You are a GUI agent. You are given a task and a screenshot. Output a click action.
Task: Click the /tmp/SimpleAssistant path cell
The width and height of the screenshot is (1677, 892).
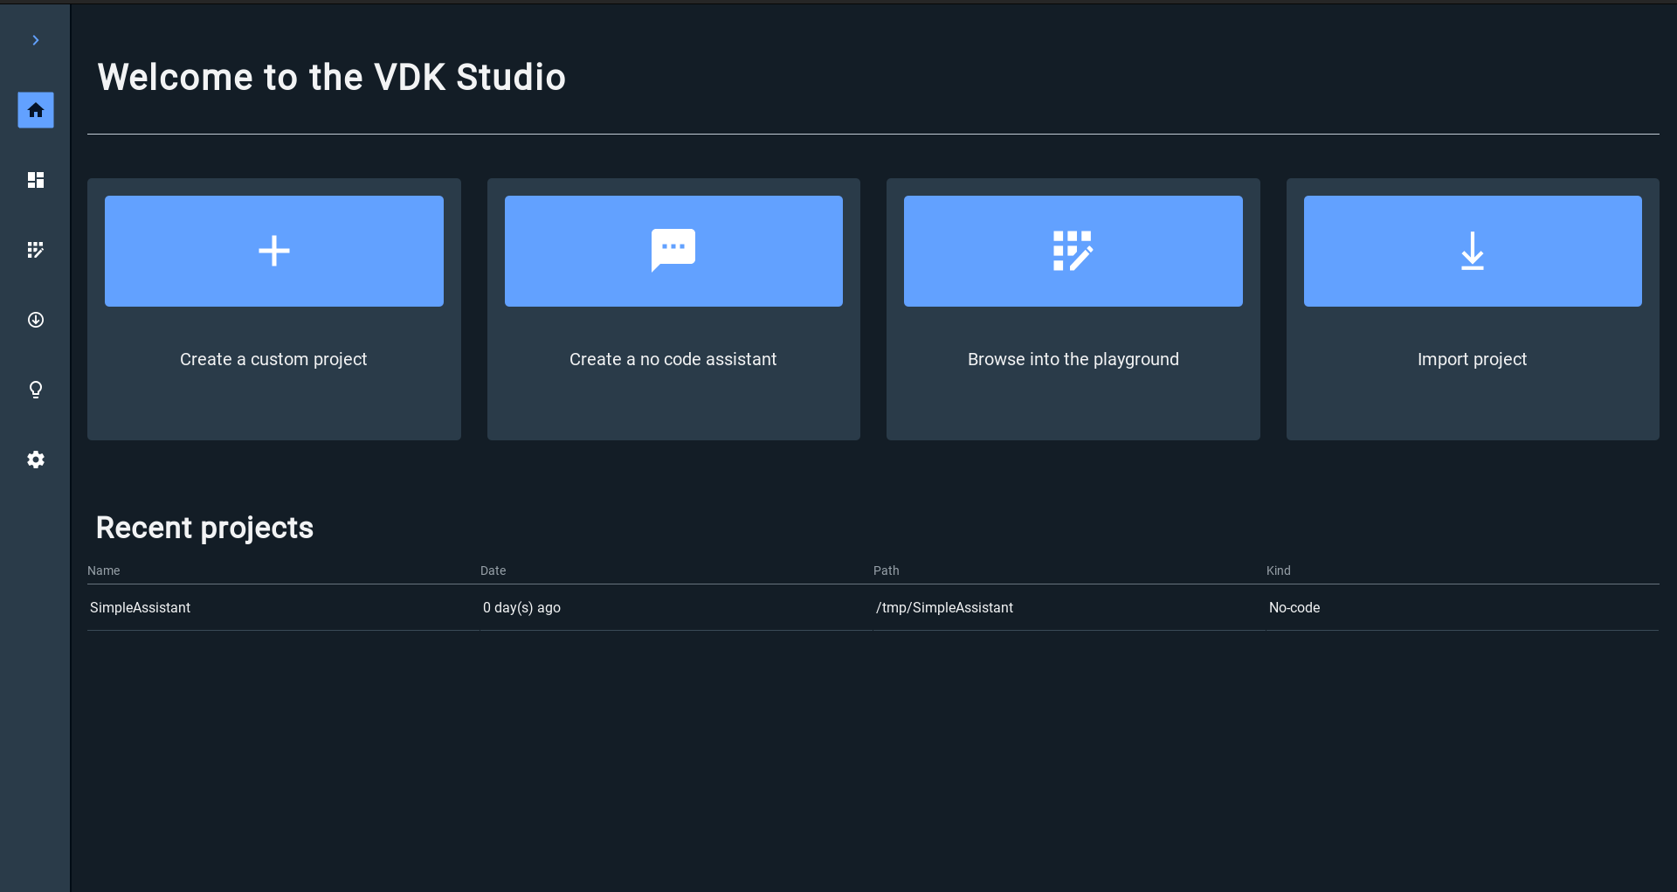[x=944, y=607]
